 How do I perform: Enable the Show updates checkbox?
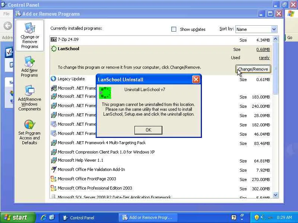click(x=174, y=29)
